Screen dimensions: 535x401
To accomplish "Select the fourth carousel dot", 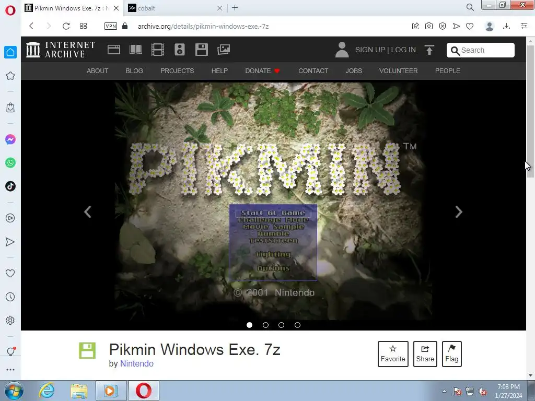I will coord(297,325).
